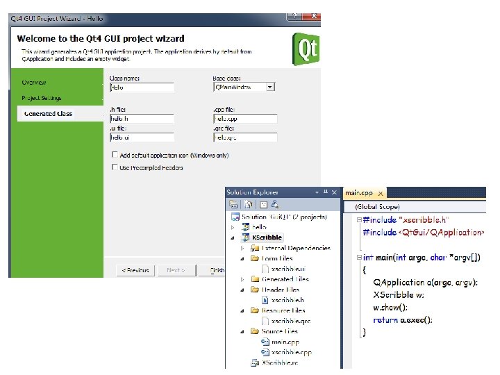The width and height of the screenshot is (500, 375).
Task: Click the Header Files folder icon
Action: point(255,290)
